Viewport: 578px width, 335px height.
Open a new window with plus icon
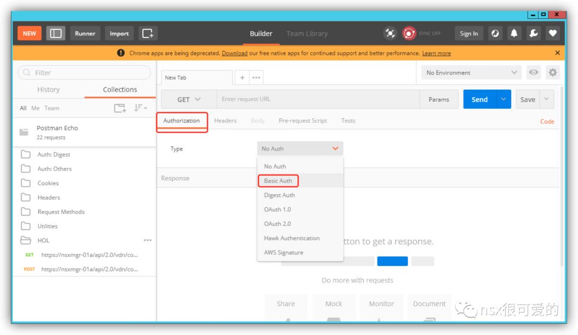pyautogui.click(x=148, y=34)
